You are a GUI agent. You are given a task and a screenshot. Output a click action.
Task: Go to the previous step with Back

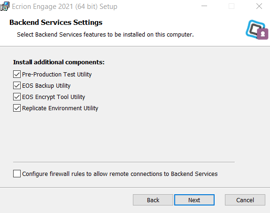coord(153,200)
